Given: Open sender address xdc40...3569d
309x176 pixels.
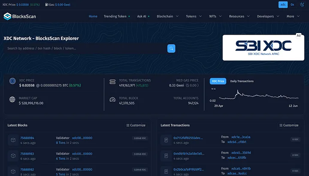Looking at the screenshot, I should point(241,153).
